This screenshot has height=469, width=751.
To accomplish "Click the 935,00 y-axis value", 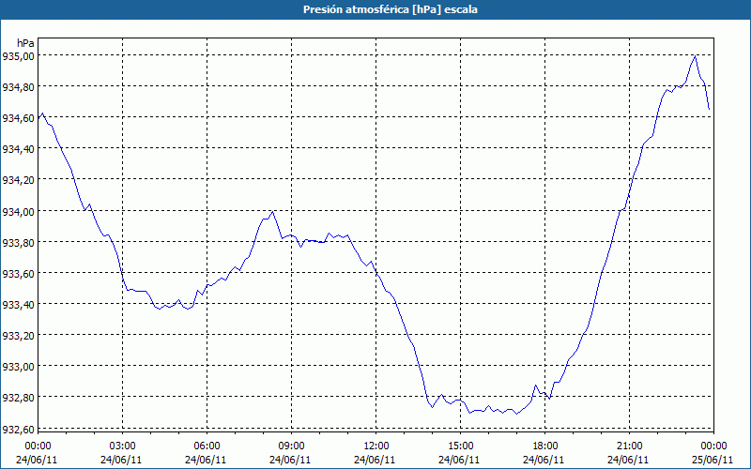I will (x=18, y=56).
